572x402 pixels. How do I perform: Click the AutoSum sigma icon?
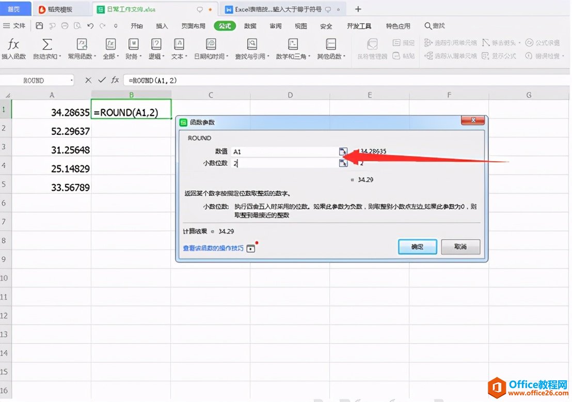(46, 44)
